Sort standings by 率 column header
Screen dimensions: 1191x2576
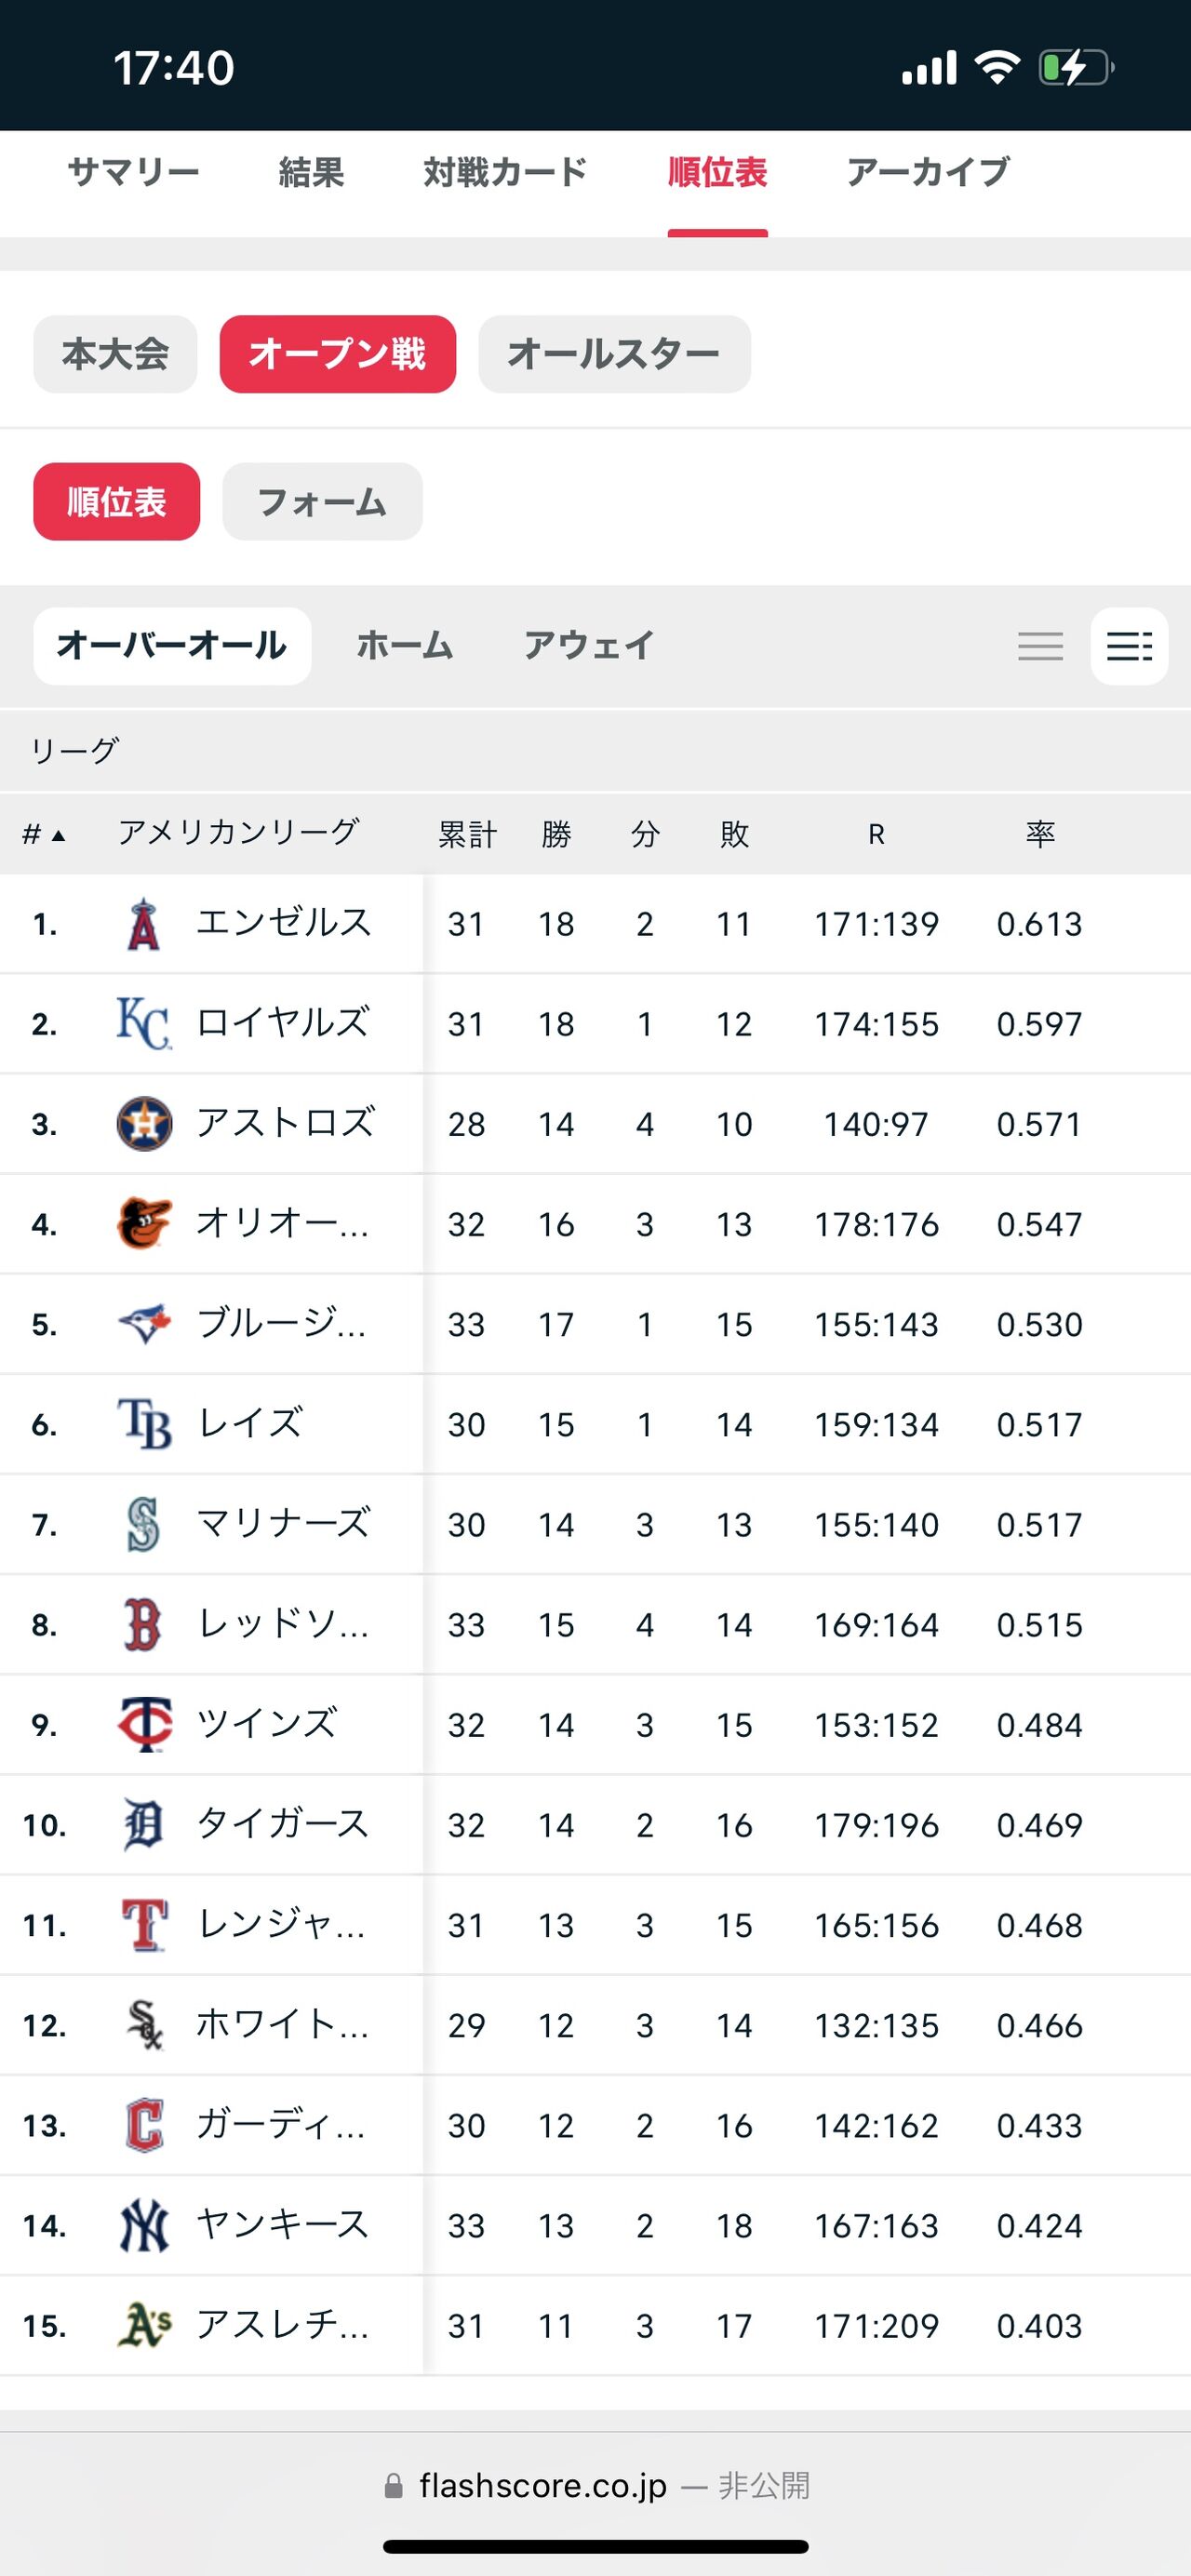(x=1040, y=834)
